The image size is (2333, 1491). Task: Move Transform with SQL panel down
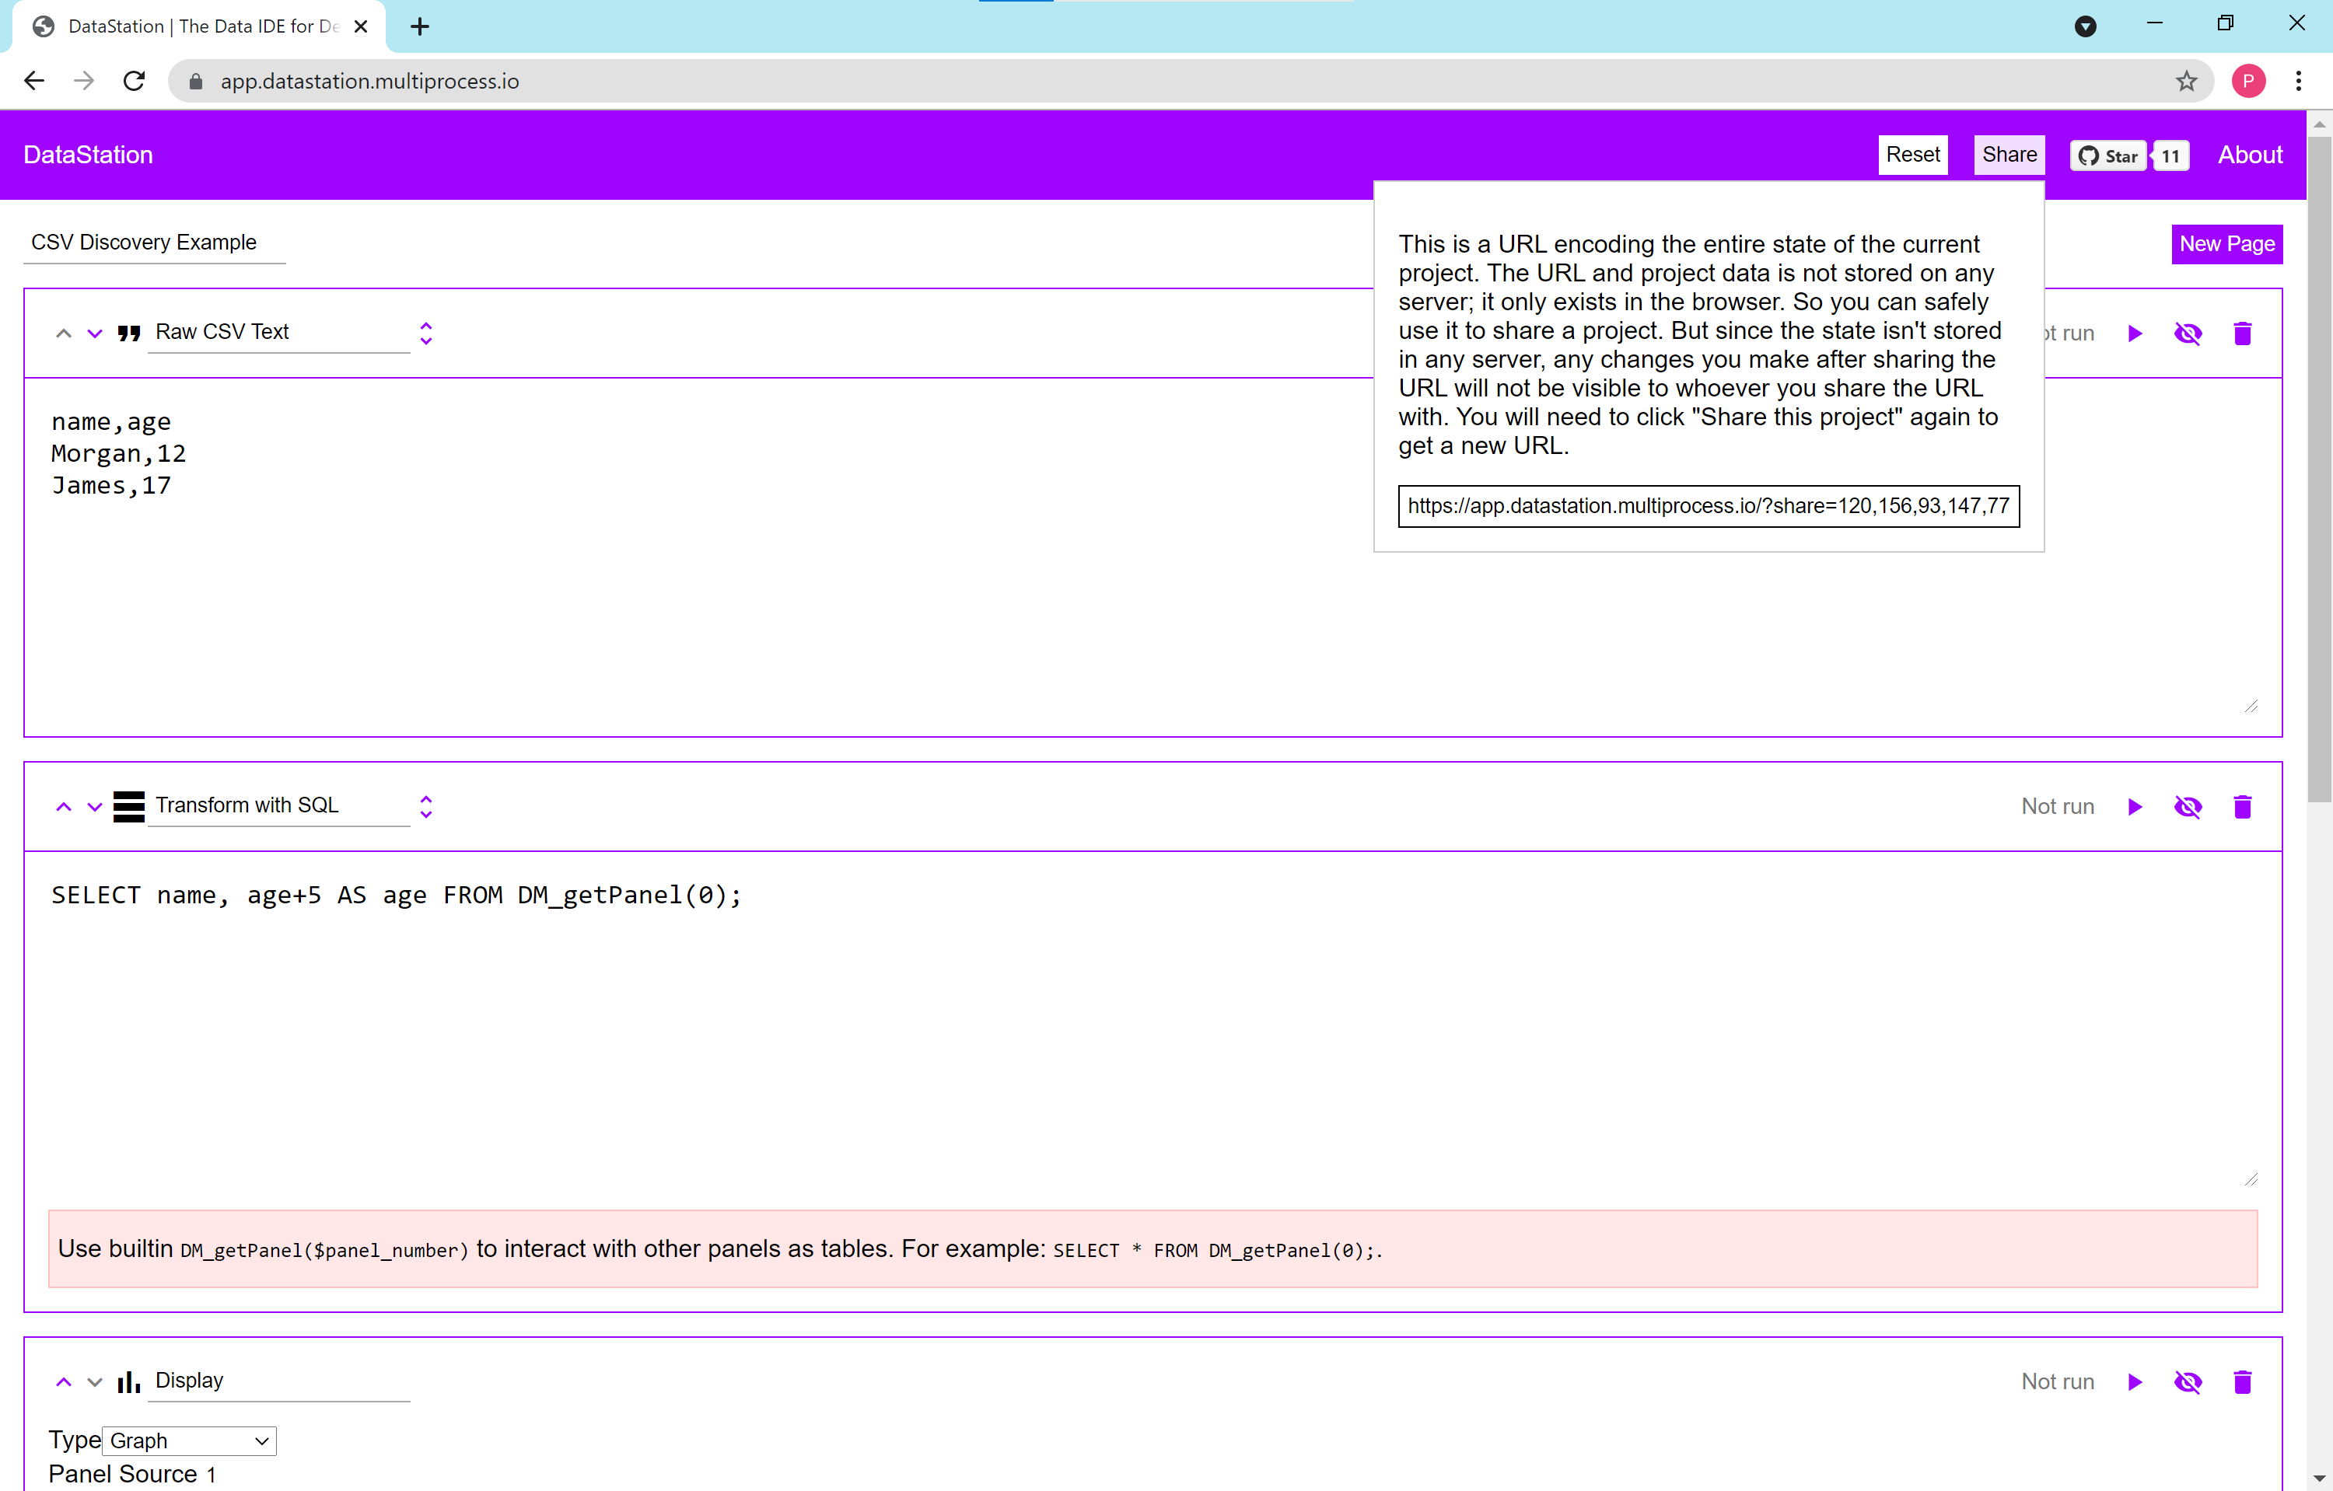pos(95,806)
